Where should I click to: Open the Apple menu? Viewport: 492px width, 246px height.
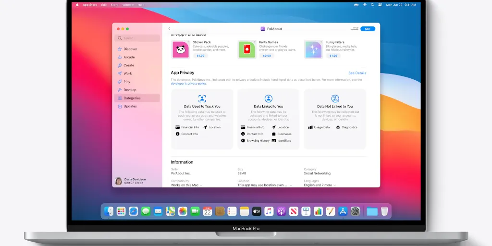77,5
